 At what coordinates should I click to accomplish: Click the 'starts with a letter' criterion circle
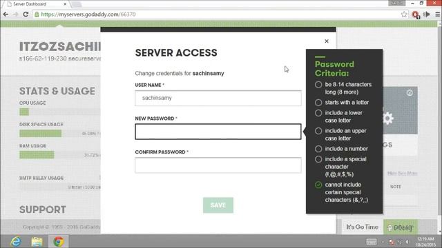point(318,103)
